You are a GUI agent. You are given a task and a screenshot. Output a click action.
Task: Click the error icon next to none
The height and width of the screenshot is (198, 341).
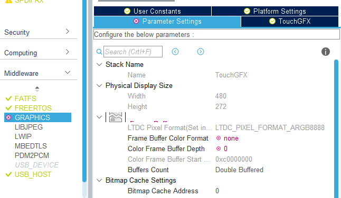point(219,138)
